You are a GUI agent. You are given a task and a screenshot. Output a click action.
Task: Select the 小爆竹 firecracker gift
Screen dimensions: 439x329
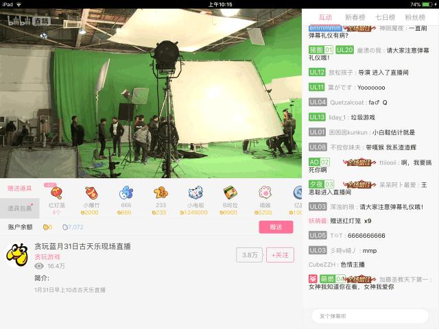point(91,193)
